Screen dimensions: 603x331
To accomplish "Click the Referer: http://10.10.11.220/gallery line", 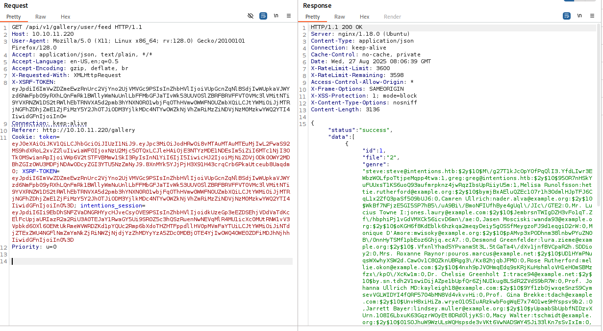I will point(74,130).
